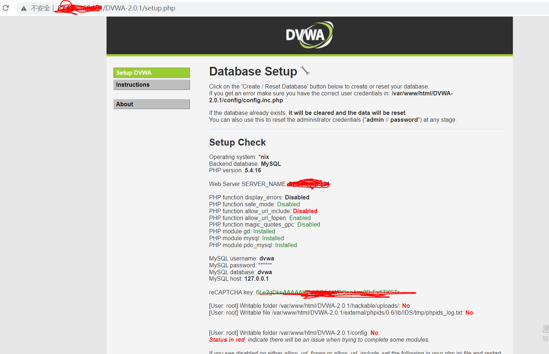
Task: Reload the page with the refresh icon
Action: [x=5, y=8]
